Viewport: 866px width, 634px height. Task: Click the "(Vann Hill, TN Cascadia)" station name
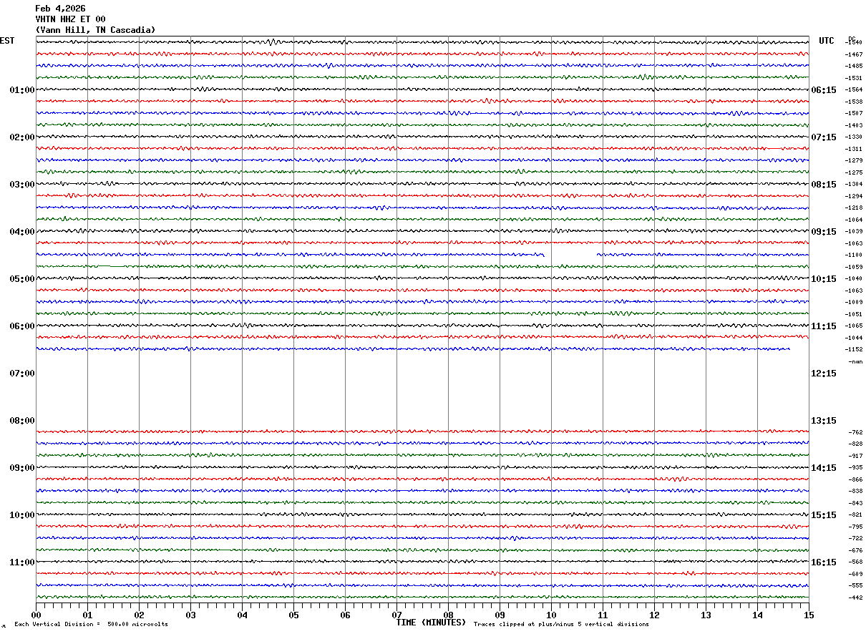(x=95, y=30)
